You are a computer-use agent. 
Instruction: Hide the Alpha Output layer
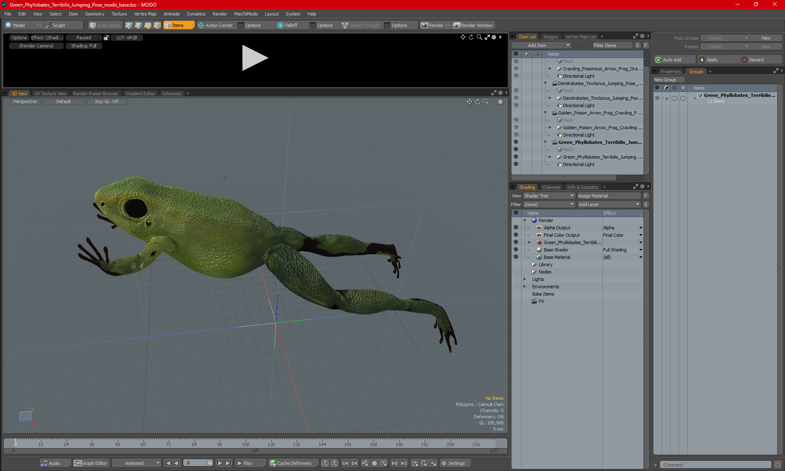[516, 228]
